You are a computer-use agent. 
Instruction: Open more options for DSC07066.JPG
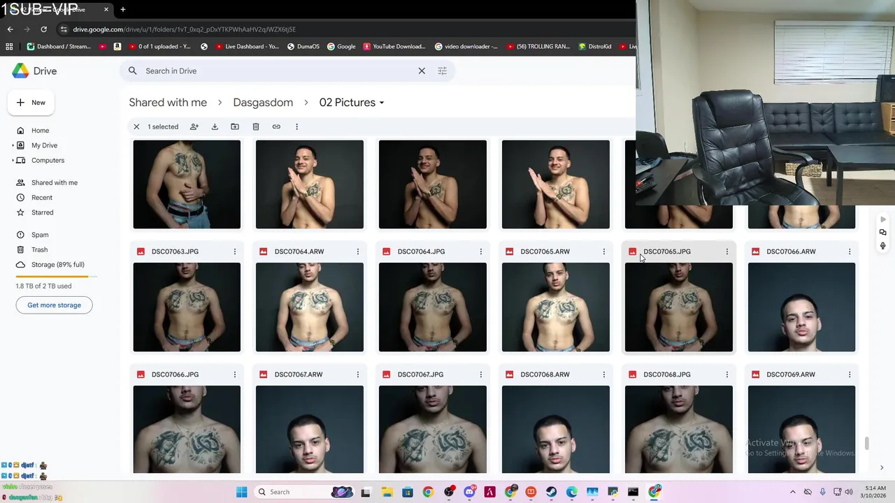pos(235,374)
